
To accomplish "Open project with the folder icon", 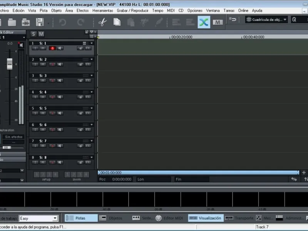I will pyautogui.click(x=12, y=22).
